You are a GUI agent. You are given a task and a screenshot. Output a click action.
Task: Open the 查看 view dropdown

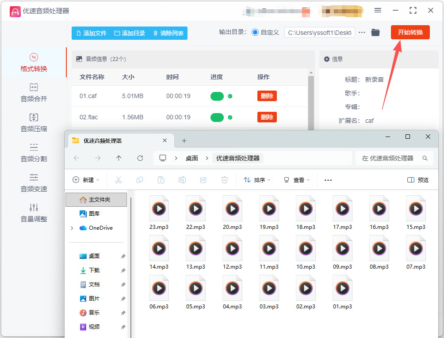click(x=297, y=180)
